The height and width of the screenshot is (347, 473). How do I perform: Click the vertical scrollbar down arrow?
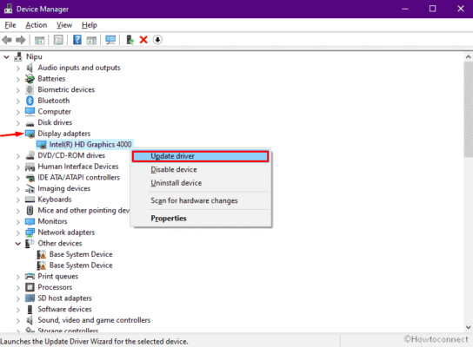(x=468, y=327)
